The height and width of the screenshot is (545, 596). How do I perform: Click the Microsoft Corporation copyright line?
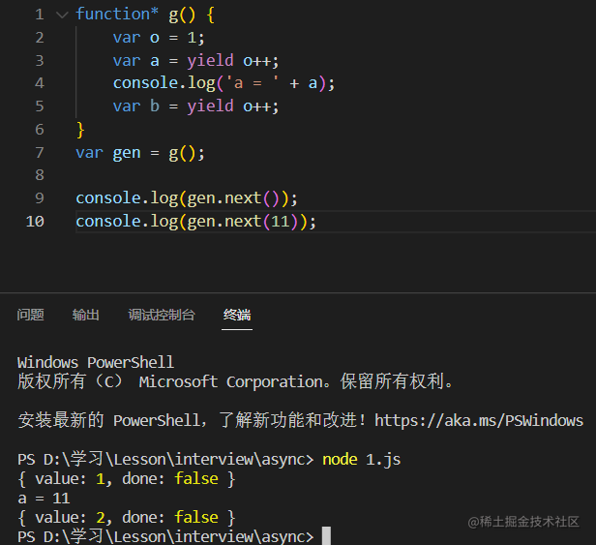tap(235, 381)
